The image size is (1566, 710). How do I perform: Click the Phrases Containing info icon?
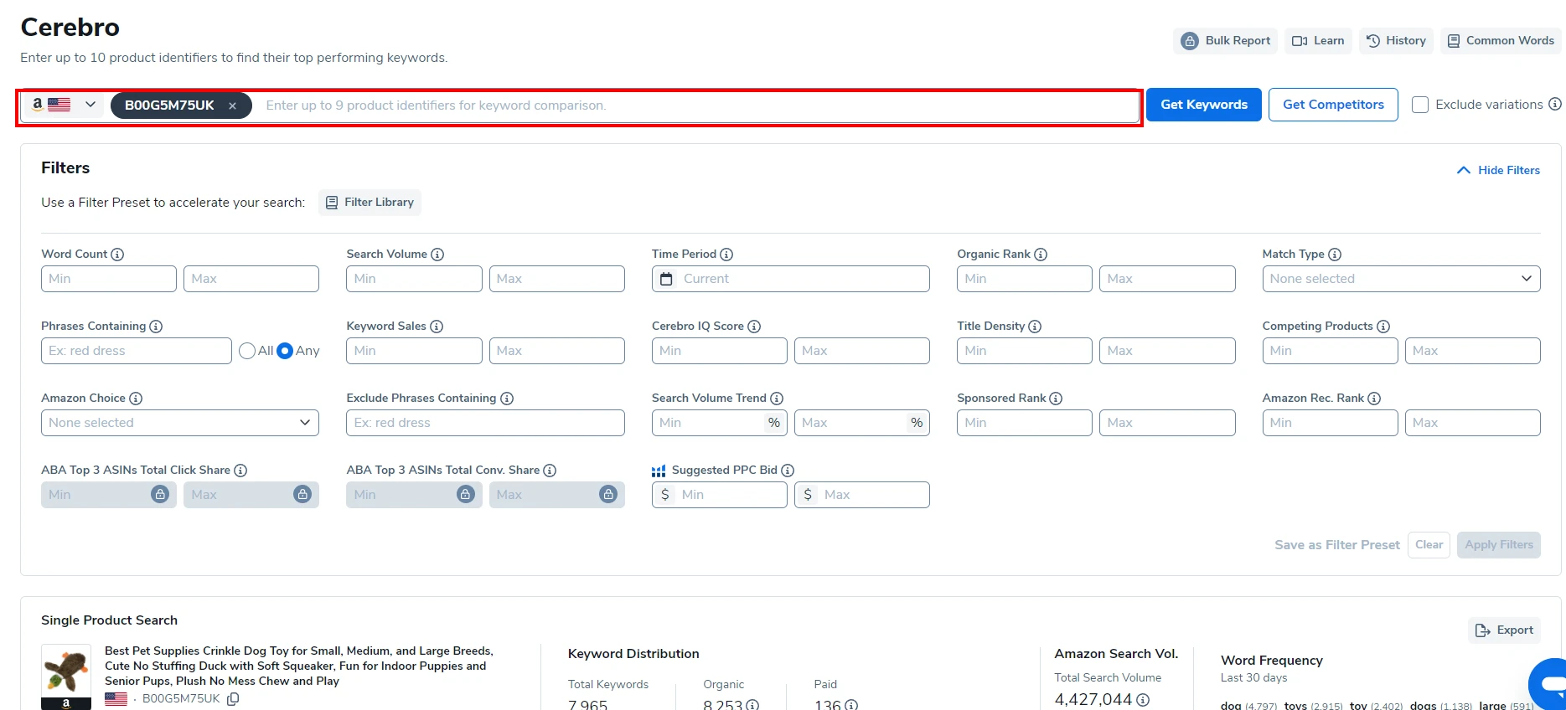(x=156, y=327)
